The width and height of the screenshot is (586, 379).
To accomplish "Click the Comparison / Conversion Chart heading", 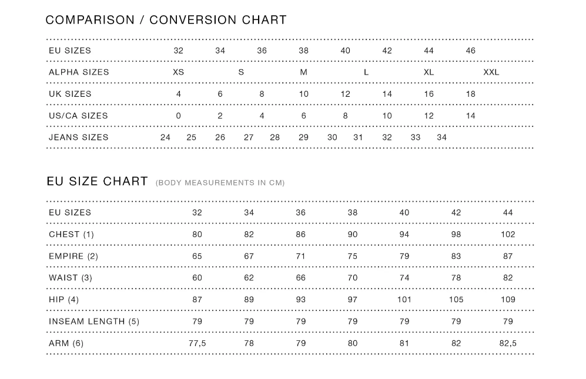I will 166,20.
